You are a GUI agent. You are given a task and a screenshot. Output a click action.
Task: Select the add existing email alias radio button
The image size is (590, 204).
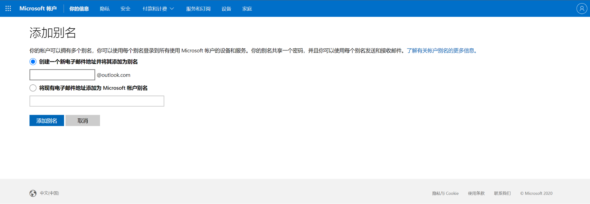pos(33,88)
